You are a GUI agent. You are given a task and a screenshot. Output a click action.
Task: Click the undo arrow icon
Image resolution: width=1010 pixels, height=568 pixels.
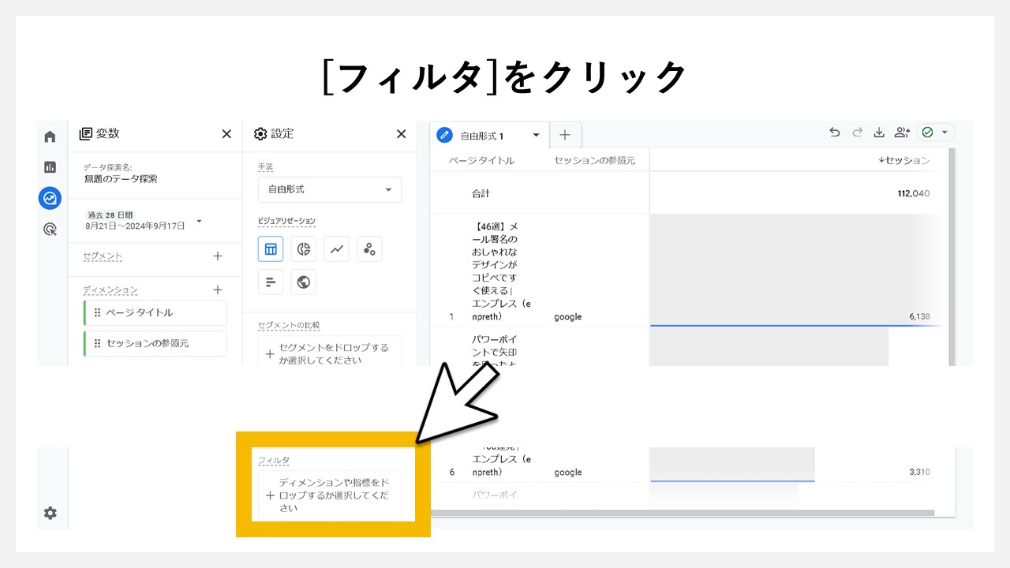(834, 133)
